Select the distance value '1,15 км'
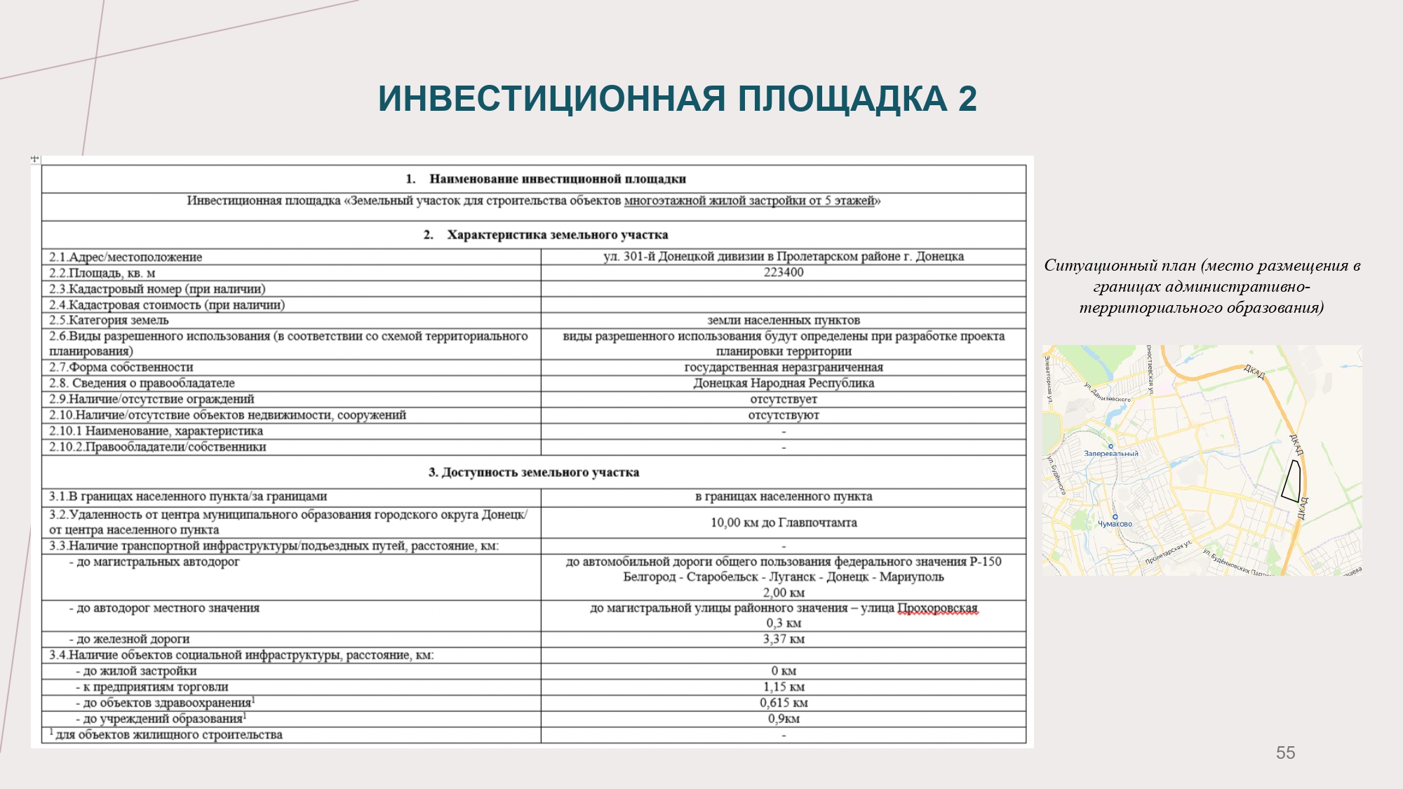The height and width of the screenshot is (789, 1403). 784,687
